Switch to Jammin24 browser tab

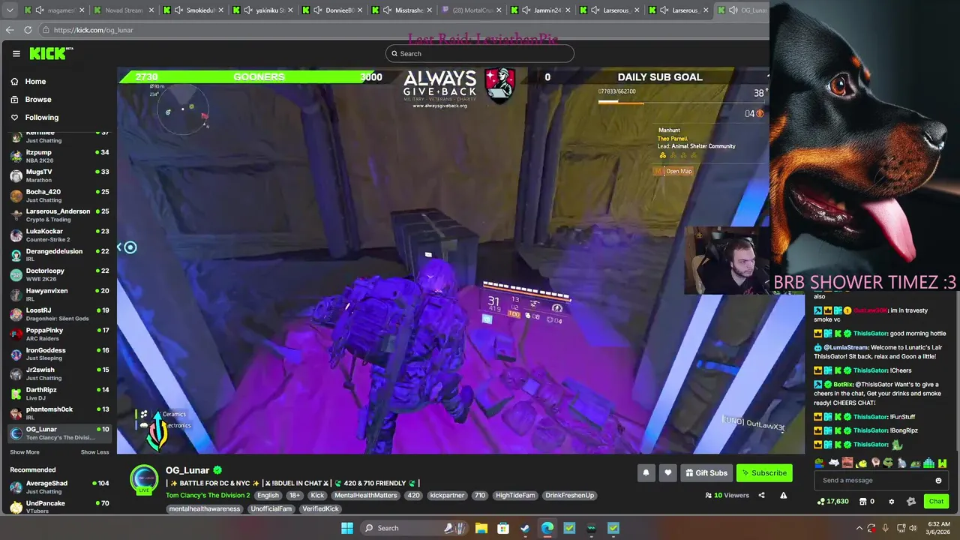(540, 10)
